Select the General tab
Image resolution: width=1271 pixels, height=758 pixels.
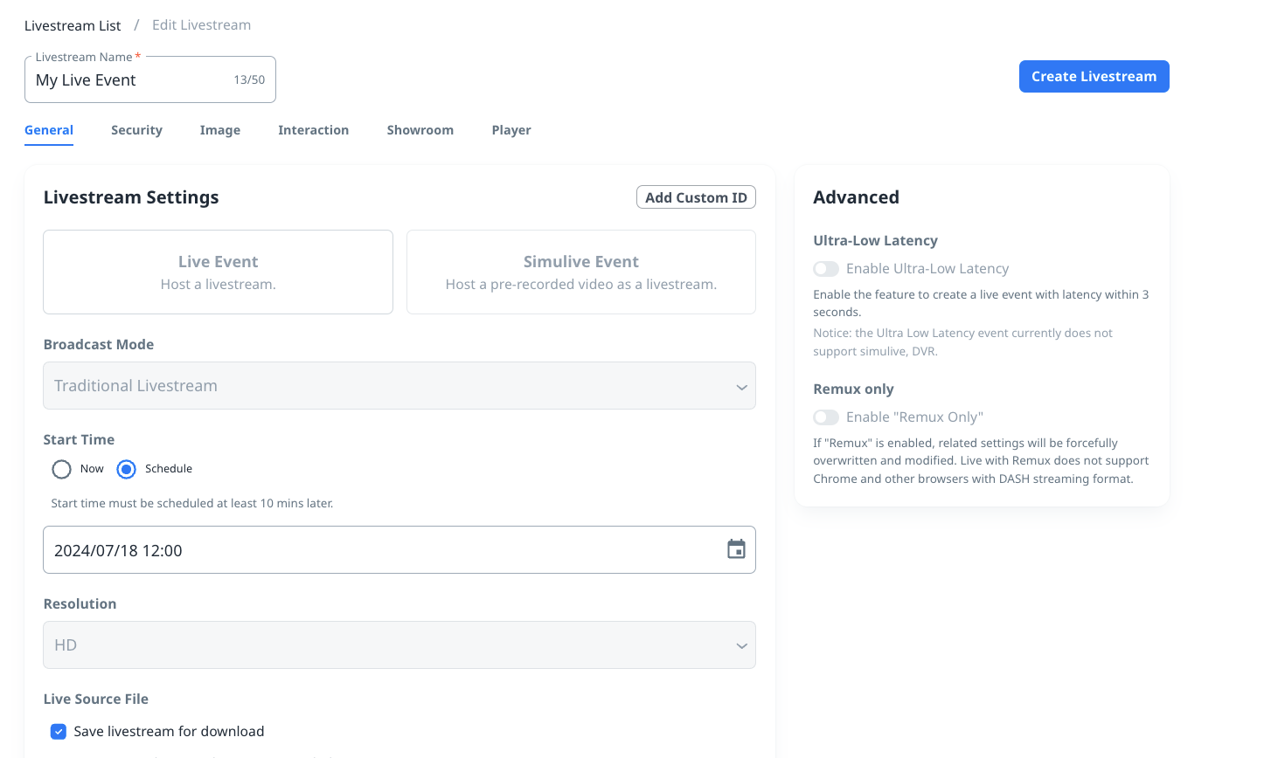[49, 130]
